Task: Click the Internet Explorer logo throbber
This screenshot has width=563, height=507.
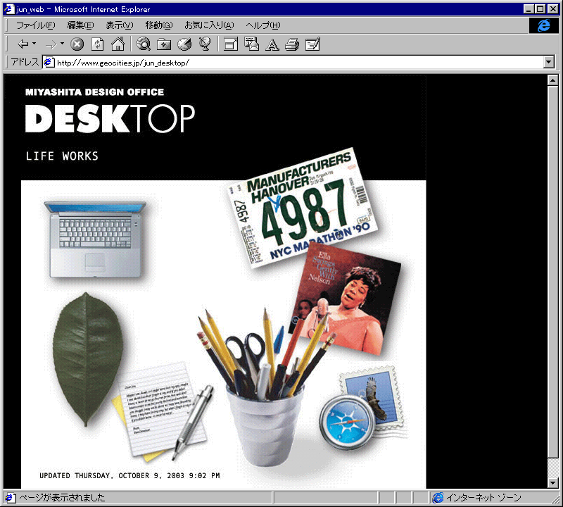Action: pos(543,25)
